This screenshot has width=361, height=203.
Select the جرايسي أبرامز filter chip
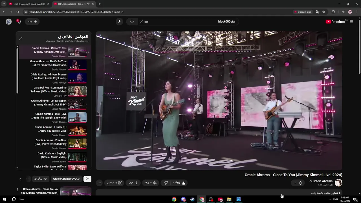(41, 179)
